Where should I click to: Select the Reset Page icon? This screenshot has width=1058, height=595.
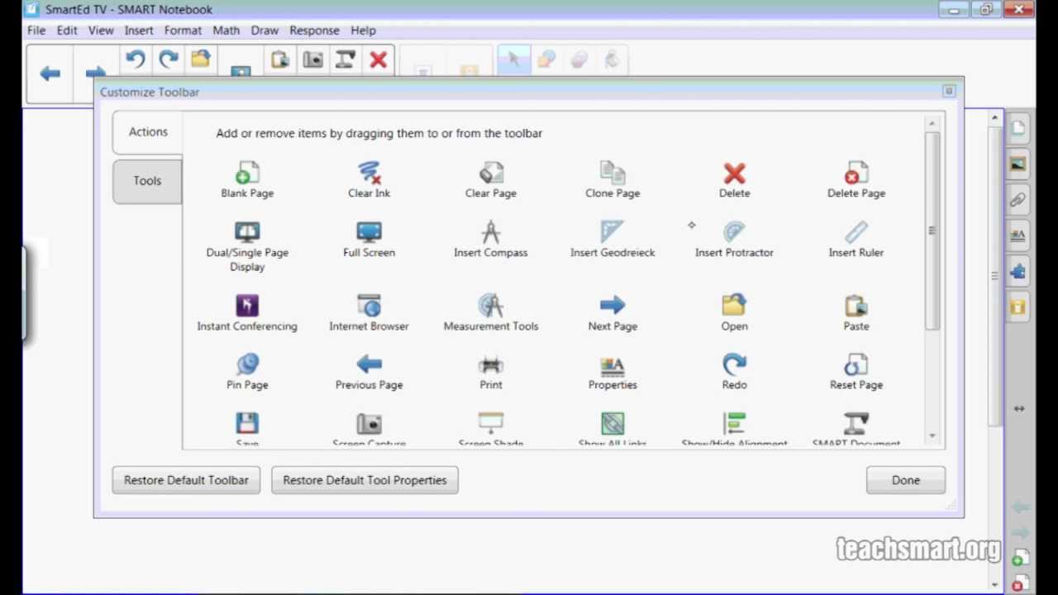[x=856, y=364]
